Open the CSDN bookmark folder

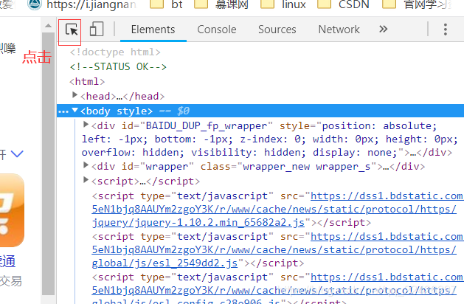click(343, 4)
